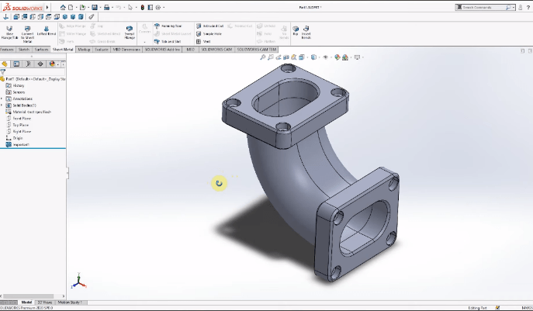
Task: Open the Options gear dropdown arrow
Action: coord(164,7)
